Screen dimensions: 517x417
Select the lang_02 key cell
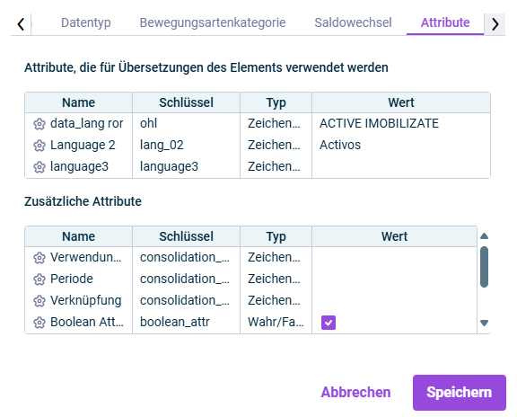click(187, 145)
